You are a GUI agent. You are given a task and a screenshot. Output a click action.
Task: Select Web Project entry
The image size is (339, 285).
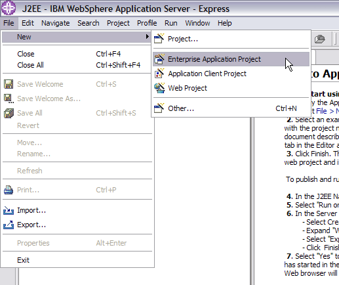[231, 88]
